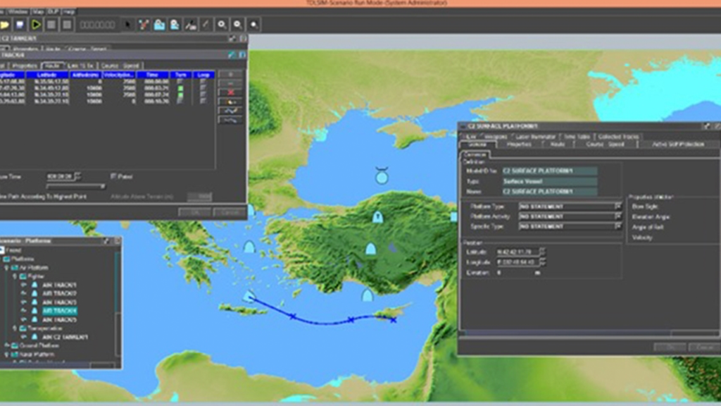Click the bottom wavy line route button
The width and height of the screenshot is (721, 406).
coord(230,120)
